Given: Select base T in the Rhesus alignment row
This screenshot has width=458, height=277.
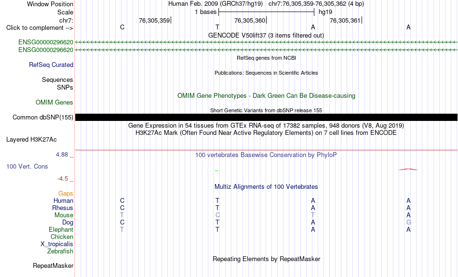Looking at the screenshot, I should click(217, 208).
